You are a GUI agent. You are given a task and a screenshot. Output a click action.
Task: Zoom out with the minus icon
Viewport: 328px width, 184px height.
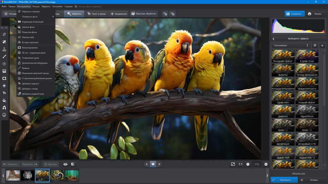[x=248, y=164]
